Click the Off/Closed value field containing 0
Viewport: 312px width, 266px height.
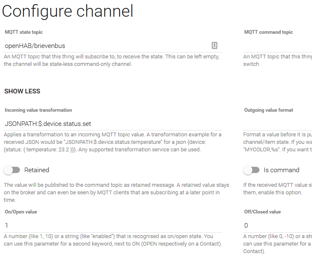[x=277, y=226]
